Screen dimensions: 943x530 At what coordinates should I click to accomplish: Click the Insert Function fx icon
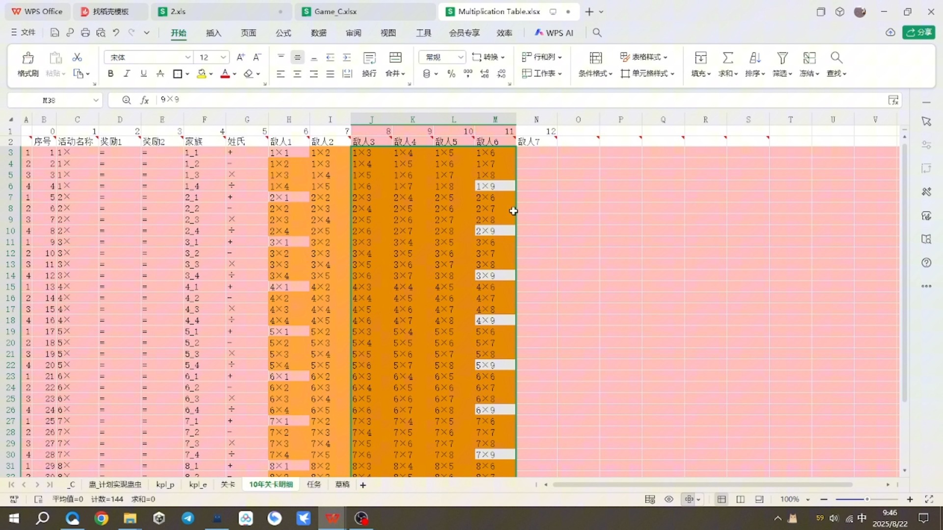point(144,100)
